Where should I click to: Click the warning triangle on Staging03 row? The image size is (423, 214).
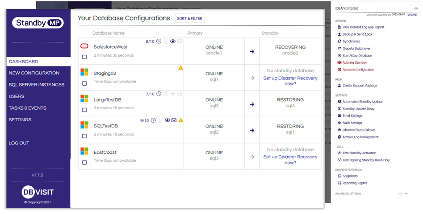click(x=181, y=68)
